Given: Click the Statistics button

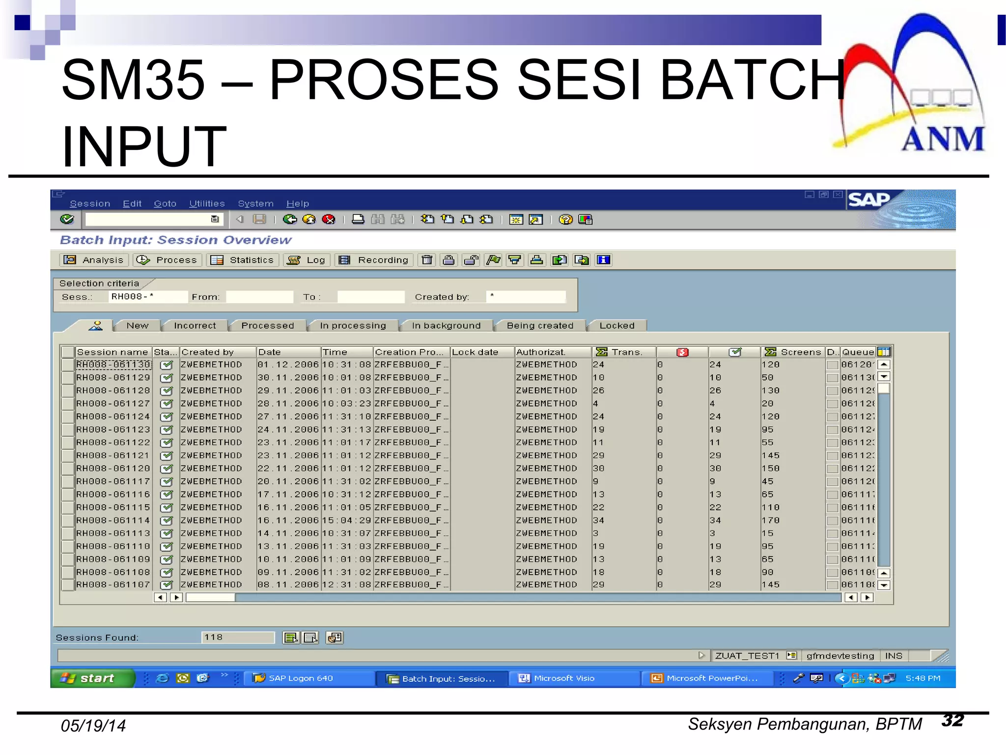Looking at the screenshot, I should pyautogui.click(x=243, y=260).
